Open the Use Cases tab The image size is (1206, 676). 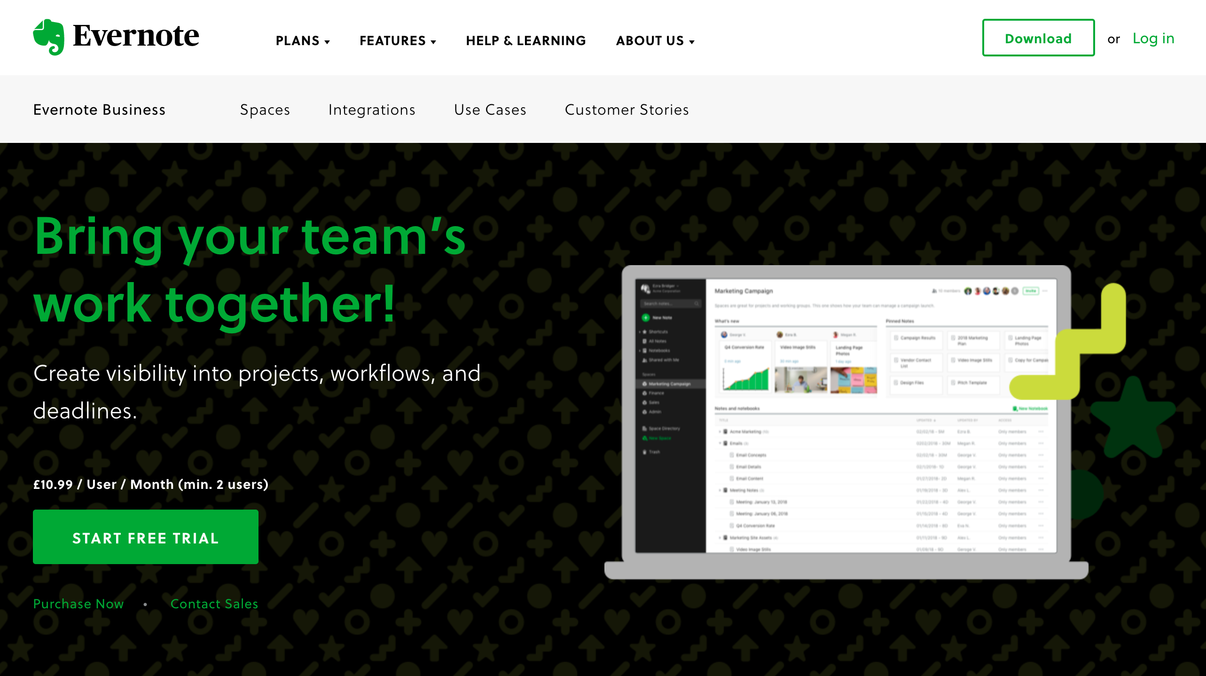coord(490,110)
